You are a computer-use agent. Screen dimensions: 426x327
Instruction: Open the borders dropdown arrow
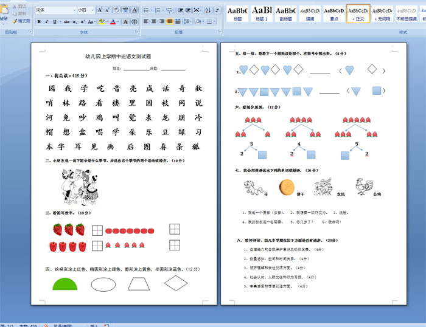[x=214, y=21]
